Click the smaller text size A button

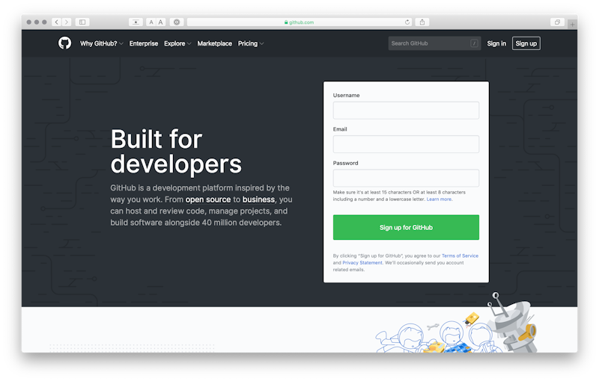pos(151,22)
